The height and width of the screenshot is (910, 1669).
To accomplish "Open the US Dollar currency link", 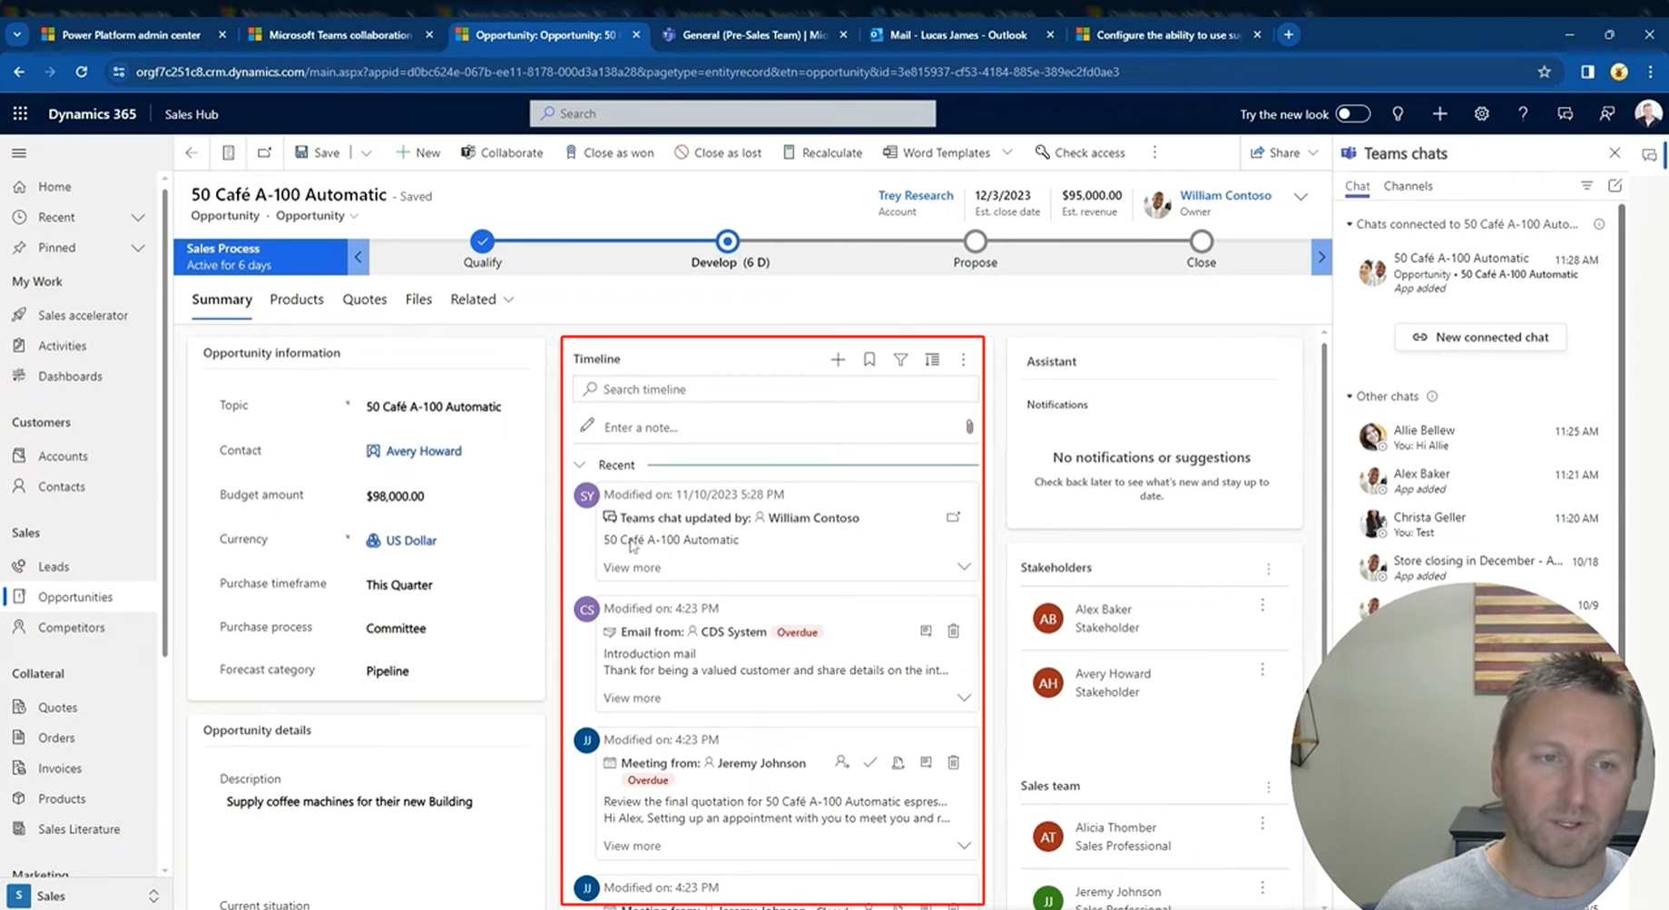I will [411, 541].
